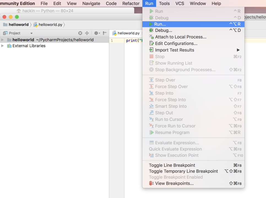
Task: Click Import Test Results icon
Action: tap(151, 50)
